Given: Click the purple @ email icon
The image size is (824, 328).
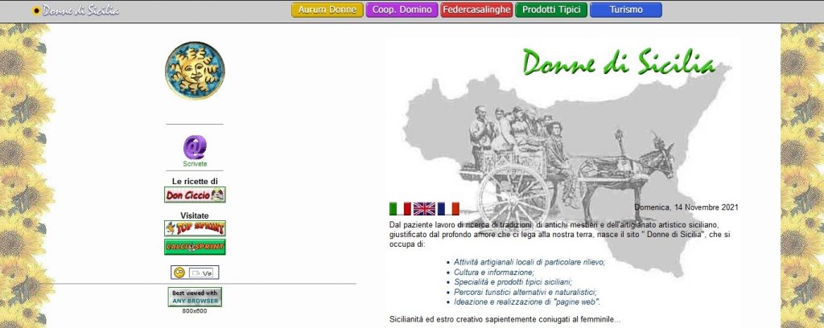Looking at the screenshot, I should [195, 147].
